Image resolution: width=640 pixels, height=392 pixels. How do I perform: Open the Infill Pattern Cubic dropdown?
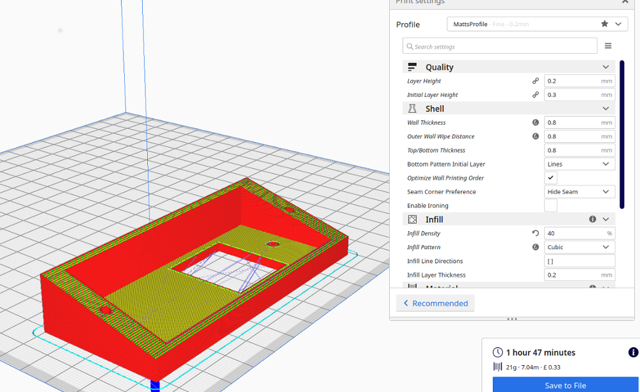click(579, 247)
